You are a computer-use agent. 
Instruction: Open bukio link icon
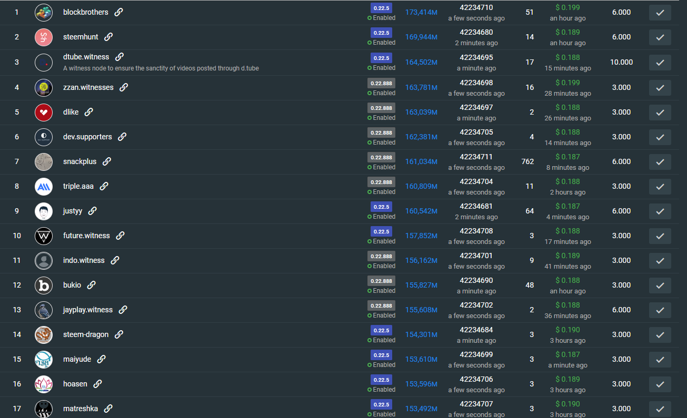tap(92, 285)
